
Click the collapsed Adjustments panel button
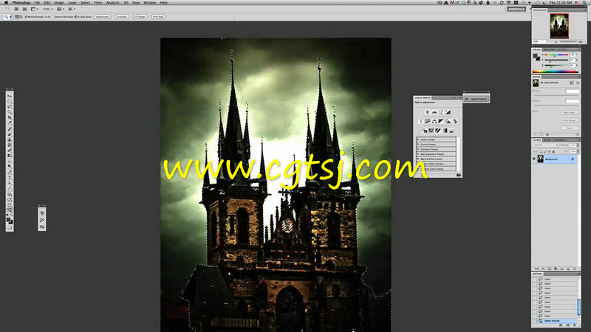476,99
